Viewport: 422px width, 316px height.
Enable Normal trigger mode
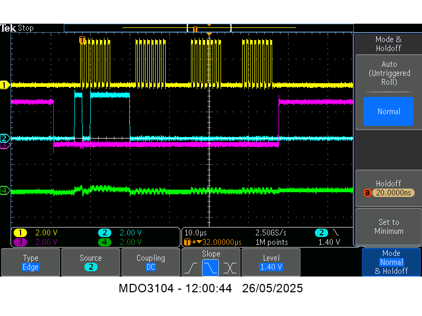388,112
